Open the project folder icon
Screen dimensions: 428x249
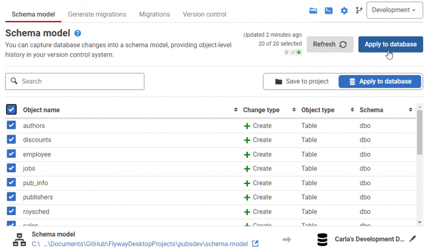[x=313, y=11]
